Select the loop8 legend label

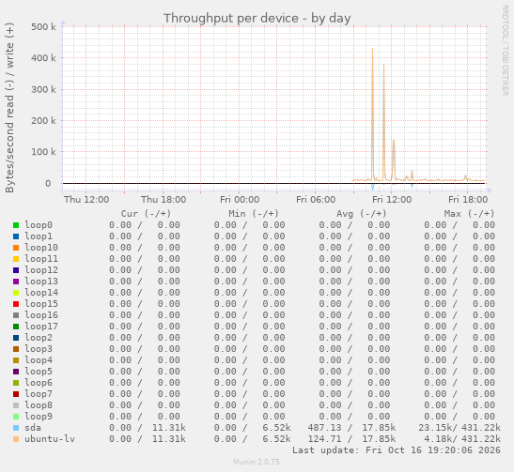point(39,405)
